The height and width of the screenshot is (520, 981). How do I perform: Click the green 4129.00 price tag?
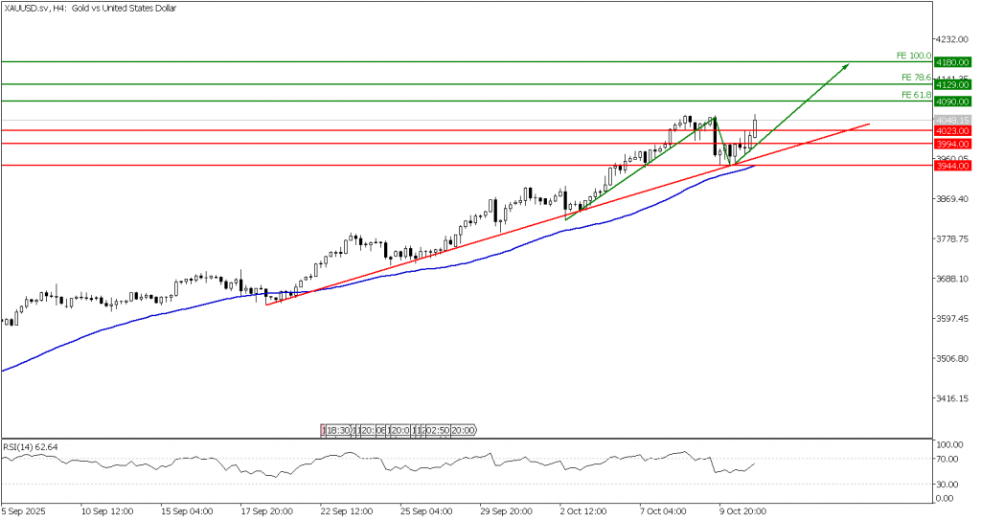tap(953, 85)
